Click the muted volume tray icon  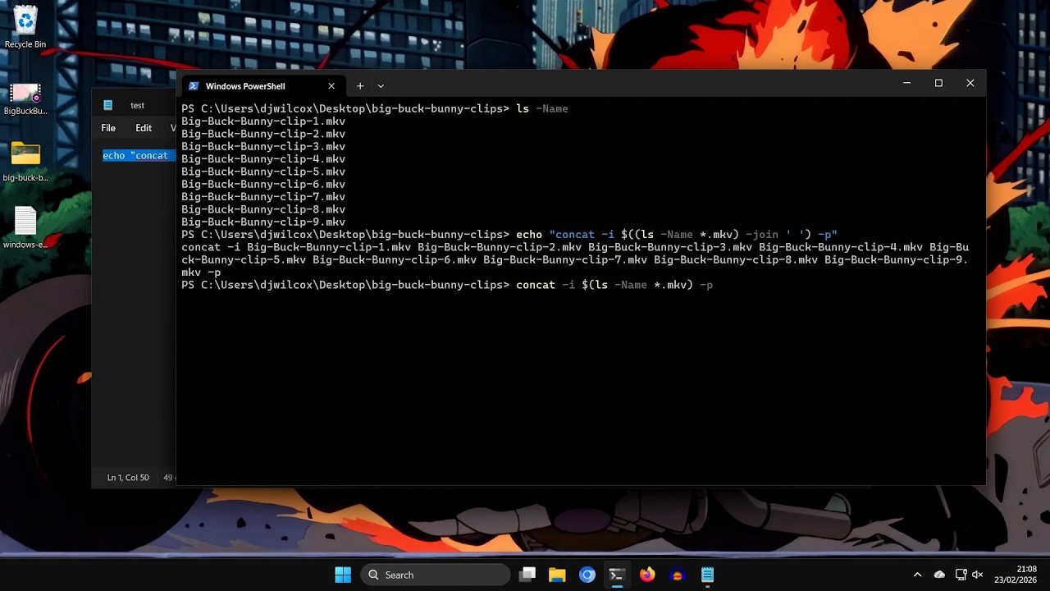977,575
